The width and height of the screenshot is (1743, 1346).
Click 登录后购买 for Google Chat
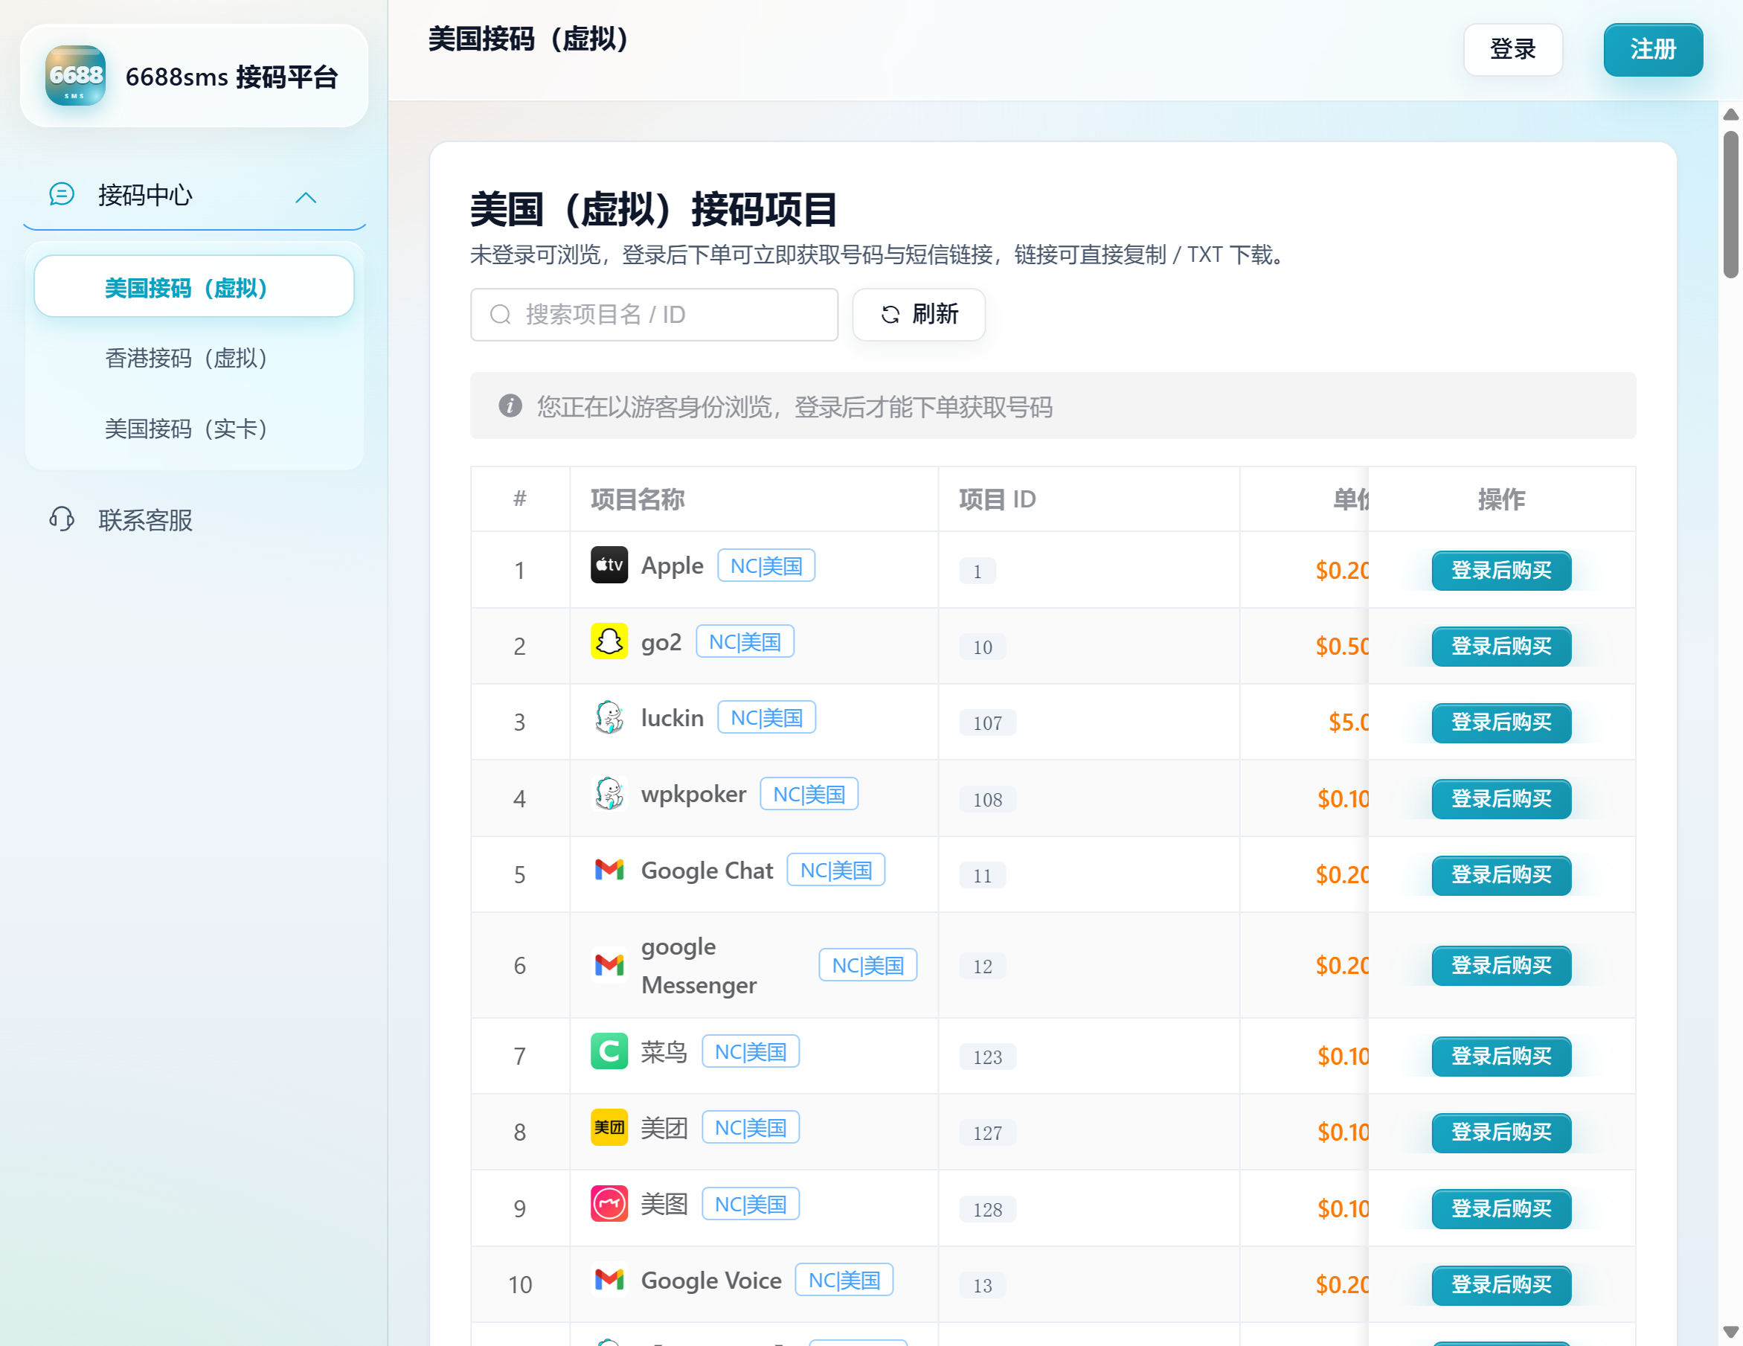[x=1501, y=875]
